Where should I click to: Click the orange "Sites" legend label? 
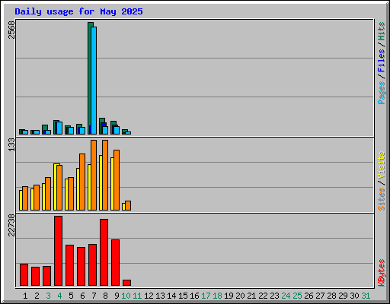point(382,199)
